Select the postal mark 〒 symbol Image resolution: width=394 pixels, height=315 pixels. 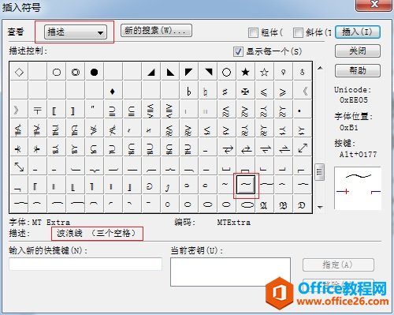pos(37,111)
